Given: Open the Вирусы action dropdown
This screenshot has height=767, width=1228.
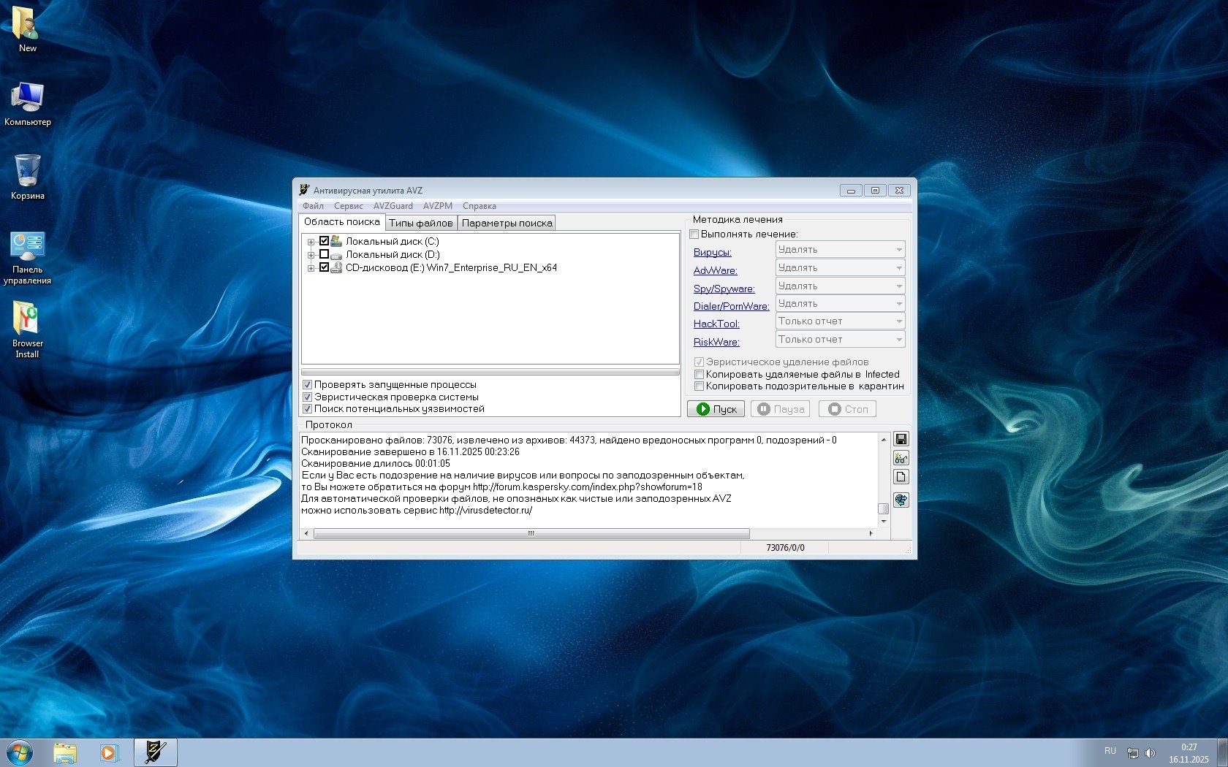Looking at the screenshot, I should 840,250.
